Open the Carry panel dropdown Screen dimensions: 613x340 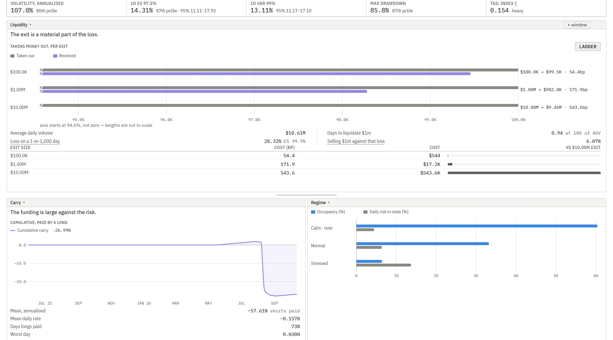point(18,203)
